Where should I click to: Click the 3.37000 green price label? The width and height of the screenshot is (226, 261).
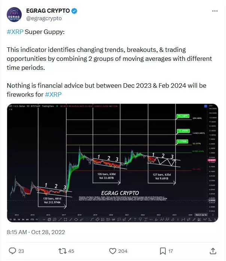pyautogui.click(x=182, y=141)
